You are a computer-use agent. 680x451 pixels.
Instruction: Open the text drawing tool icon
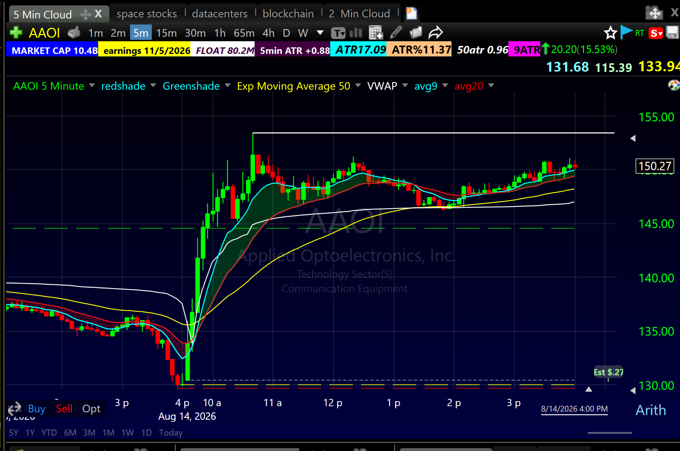pyautogui.click(x=338, y=33)
